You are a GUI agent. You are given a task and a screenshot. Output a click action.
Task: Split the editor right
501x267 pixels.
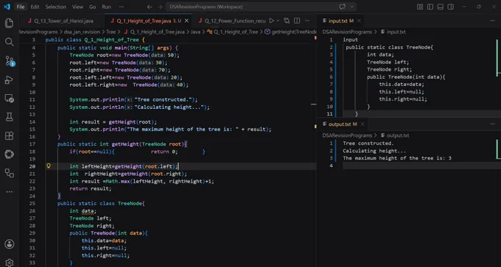[297, 21]
